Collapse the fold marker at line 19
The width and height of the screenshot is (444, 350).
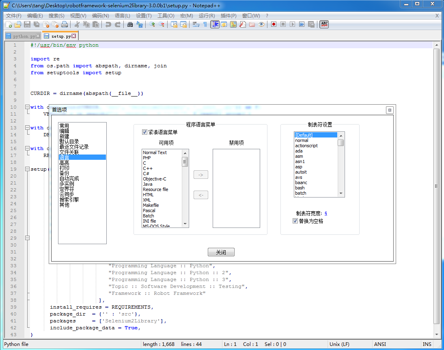(x=27, y=169)
